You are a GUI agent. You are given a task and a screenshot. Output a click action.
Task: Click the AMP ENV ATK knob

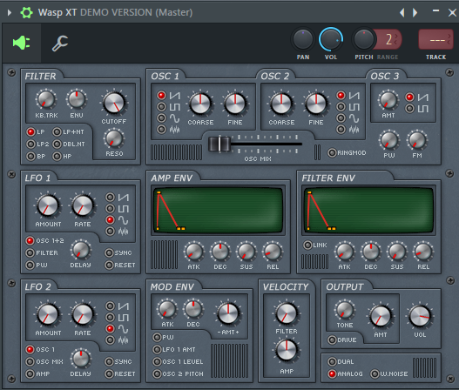coord(193,252)
